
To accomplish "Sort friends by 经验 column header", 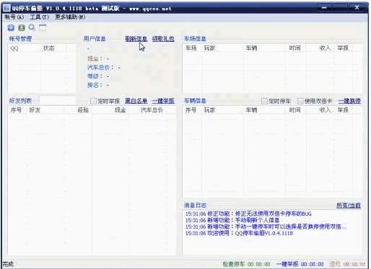I will tap(78, 110).
